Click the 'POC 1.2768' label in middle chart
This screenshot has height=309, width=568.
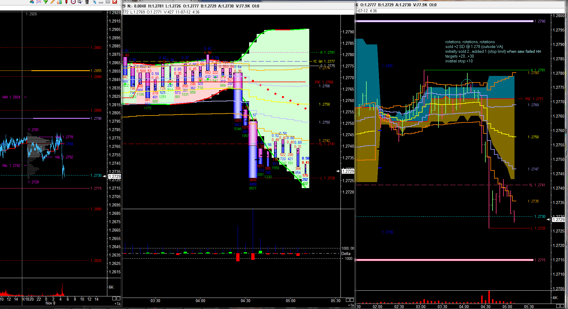324,82
